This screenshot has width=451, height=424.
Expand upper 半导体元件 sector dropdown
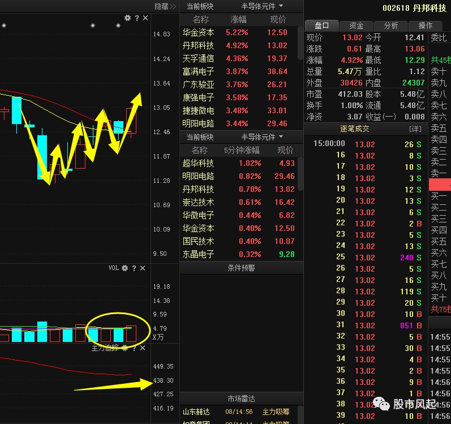pyautogui.click(x=262, y=6)
